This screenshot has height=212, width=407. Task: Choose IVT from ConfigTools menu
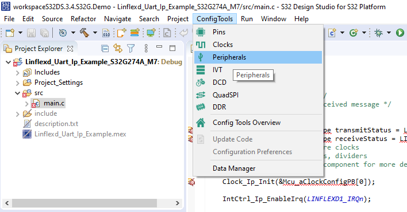pyautogui.click(x=258, y=70)
